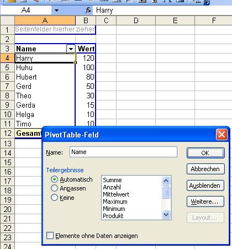The height and width of the screenshot is (249, 232).
Task: Click the Ausblenden button
Action: point(205,186)
